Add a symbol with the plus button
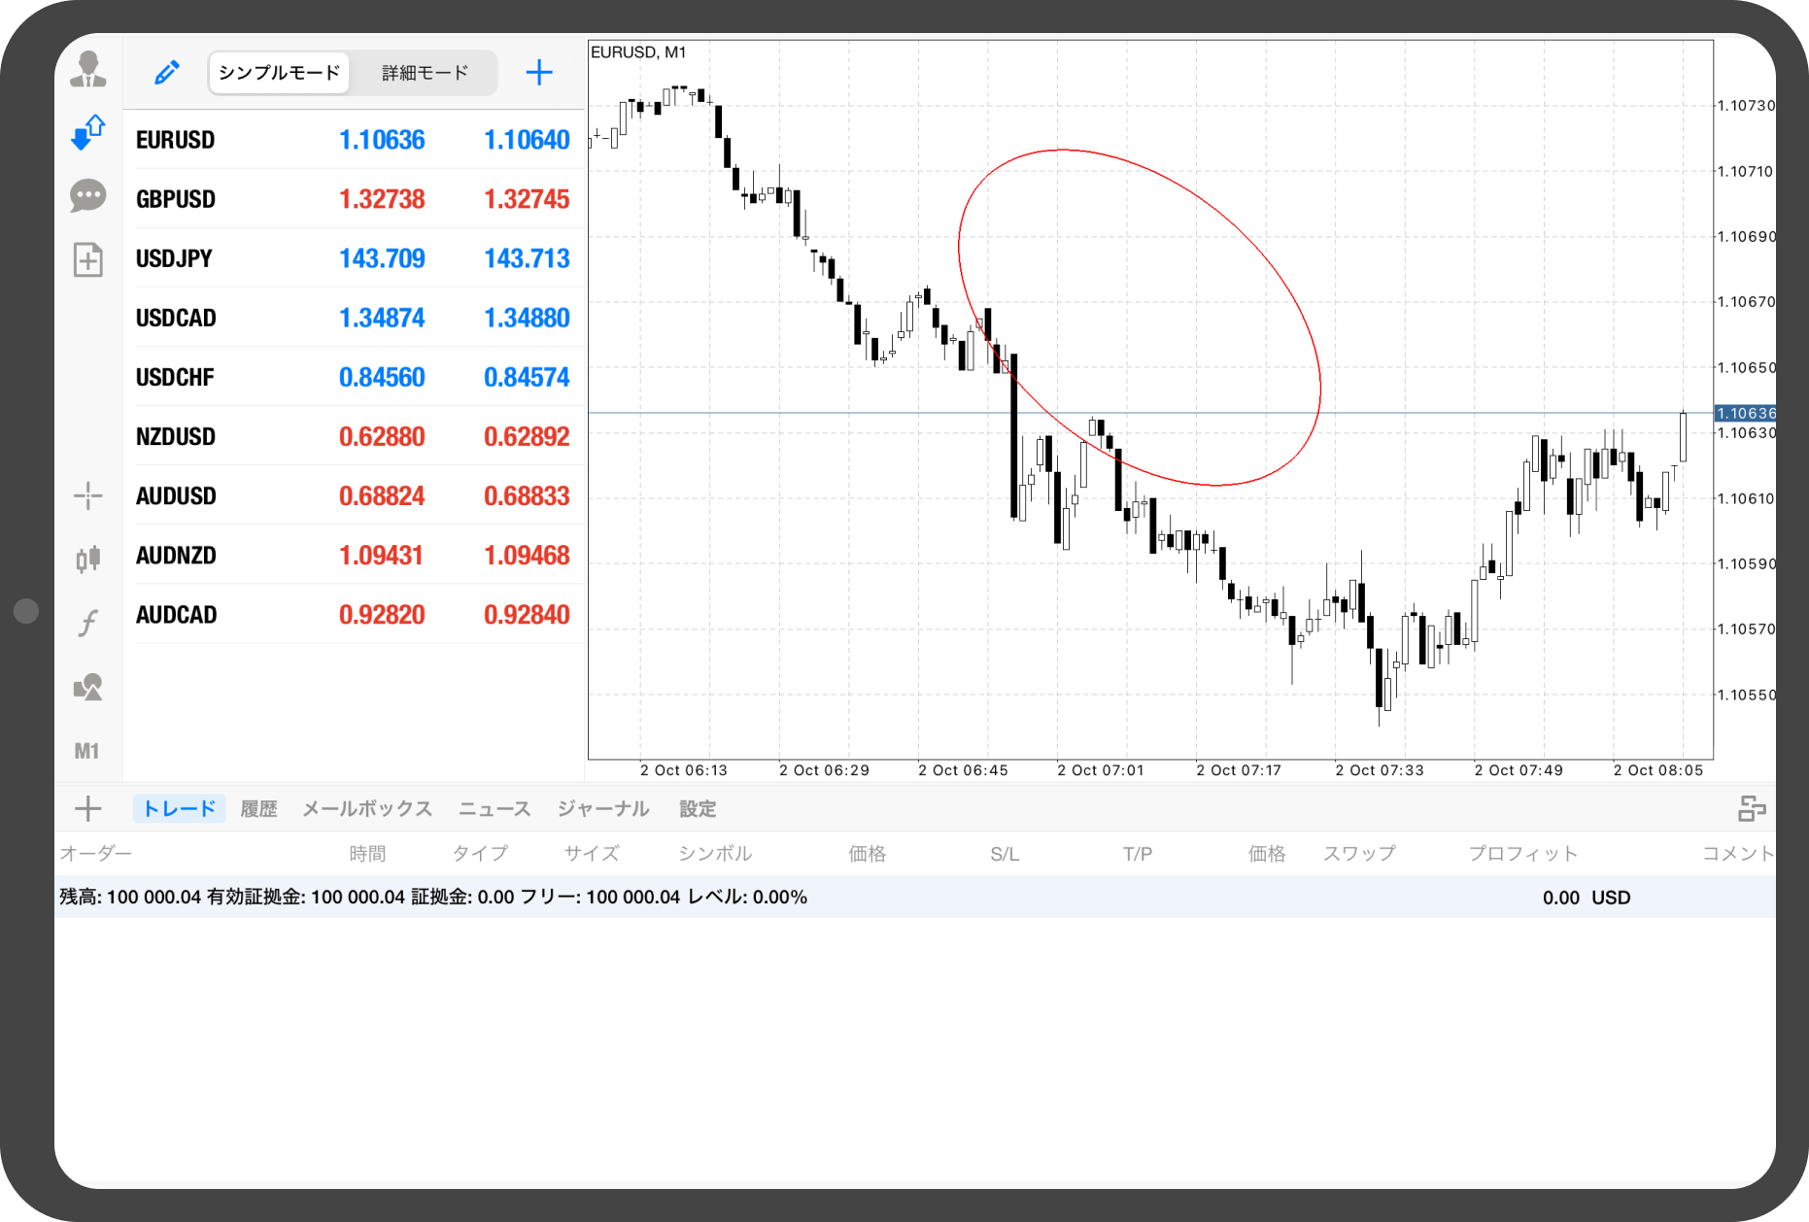The width and height of the screenshot is (1809, 1222). (539, 73)
